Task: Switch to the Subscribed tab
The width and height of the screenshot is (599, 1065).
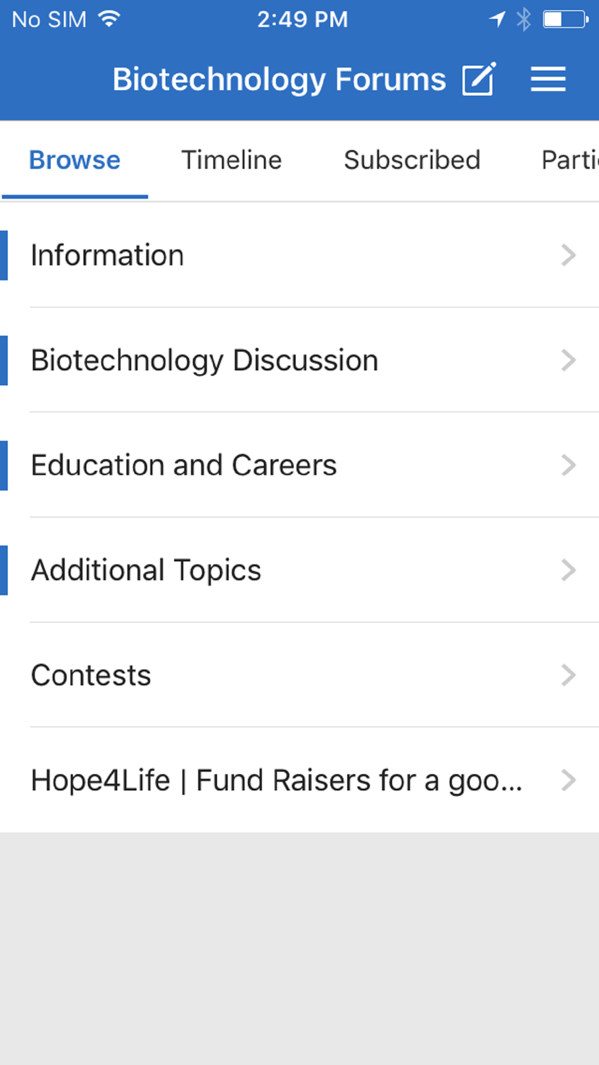Action: 412,160
